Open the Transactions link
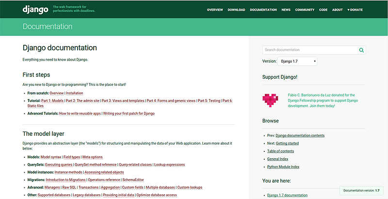 pos(89,188)
